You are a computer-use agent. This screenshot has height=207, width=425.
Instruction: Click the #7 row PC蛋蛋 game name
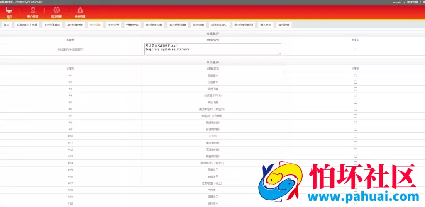pos(213,116)
